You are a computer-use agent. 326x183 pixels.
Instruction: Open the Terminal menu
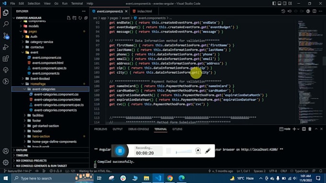[x=77, y=3]
